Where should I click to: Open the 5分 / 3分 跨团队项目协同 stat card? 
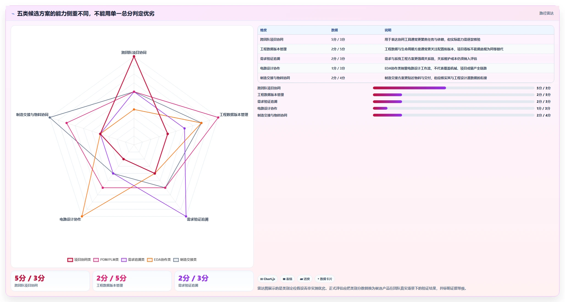click(x=50, y=281)
